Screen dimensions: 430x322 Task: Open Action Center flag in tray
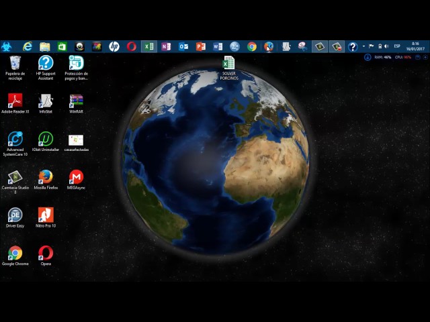point(372,46)
